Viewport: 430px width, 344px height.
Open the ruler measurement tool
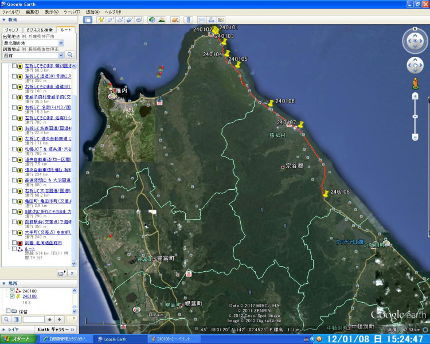point(190,19)
